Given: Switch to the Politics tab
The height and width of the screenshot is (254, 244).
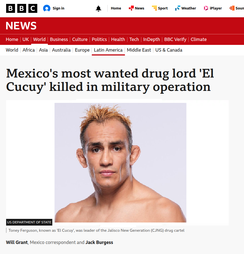Looking at the screenshot, I should click(x=99, y=39).
